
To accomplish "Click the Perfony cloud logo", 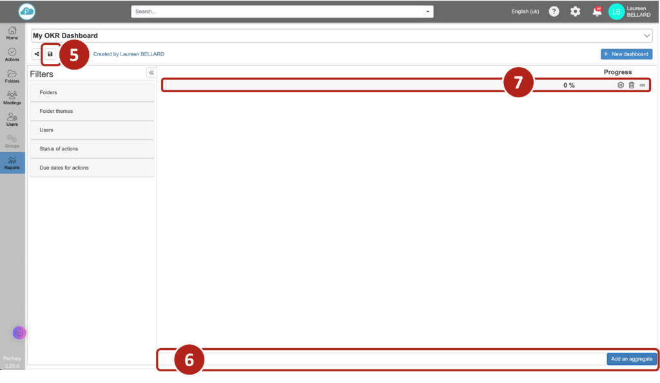I will (27, 12).
